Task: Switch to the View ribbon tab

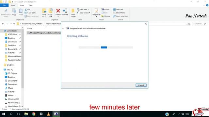Action: pyautogui.click(x=30, y=5)
